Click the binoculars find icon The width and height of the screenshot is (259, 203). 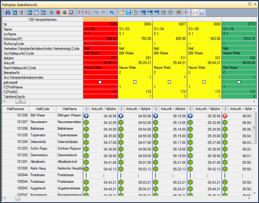click(7, 12)
